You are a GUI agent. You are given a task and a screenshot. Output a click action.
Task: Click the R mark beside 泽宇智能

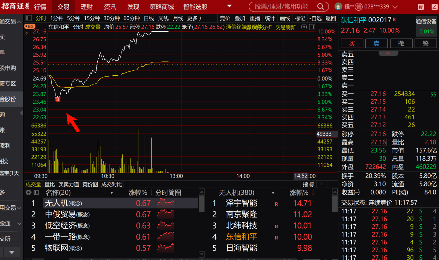click(x=276, y=204)
